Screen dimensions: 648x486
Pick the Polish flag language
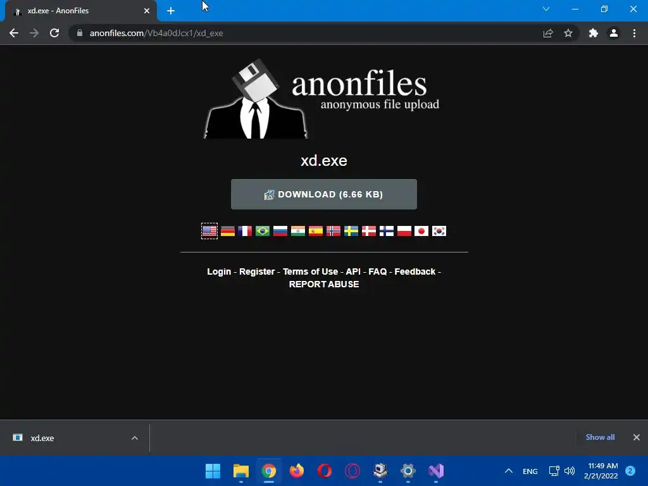point(404,231)
